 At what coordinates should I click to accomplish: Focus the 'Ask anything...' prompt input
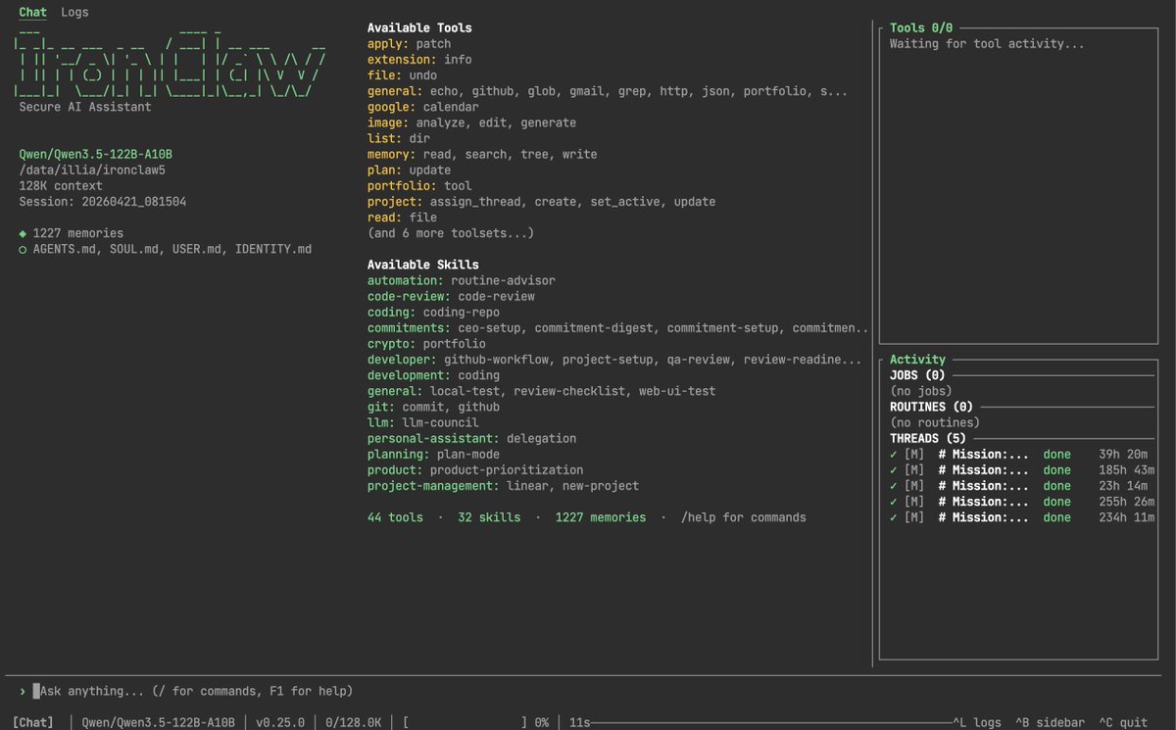[x=196, y=691]
